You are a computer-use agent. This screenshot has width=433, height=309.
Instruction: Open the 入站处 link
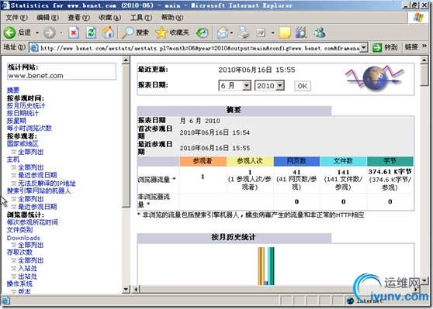28,268
